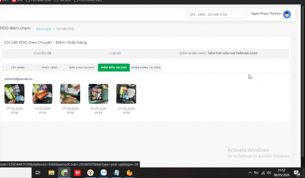Open WPS Office from the taskbar

[x=77, y=172]
